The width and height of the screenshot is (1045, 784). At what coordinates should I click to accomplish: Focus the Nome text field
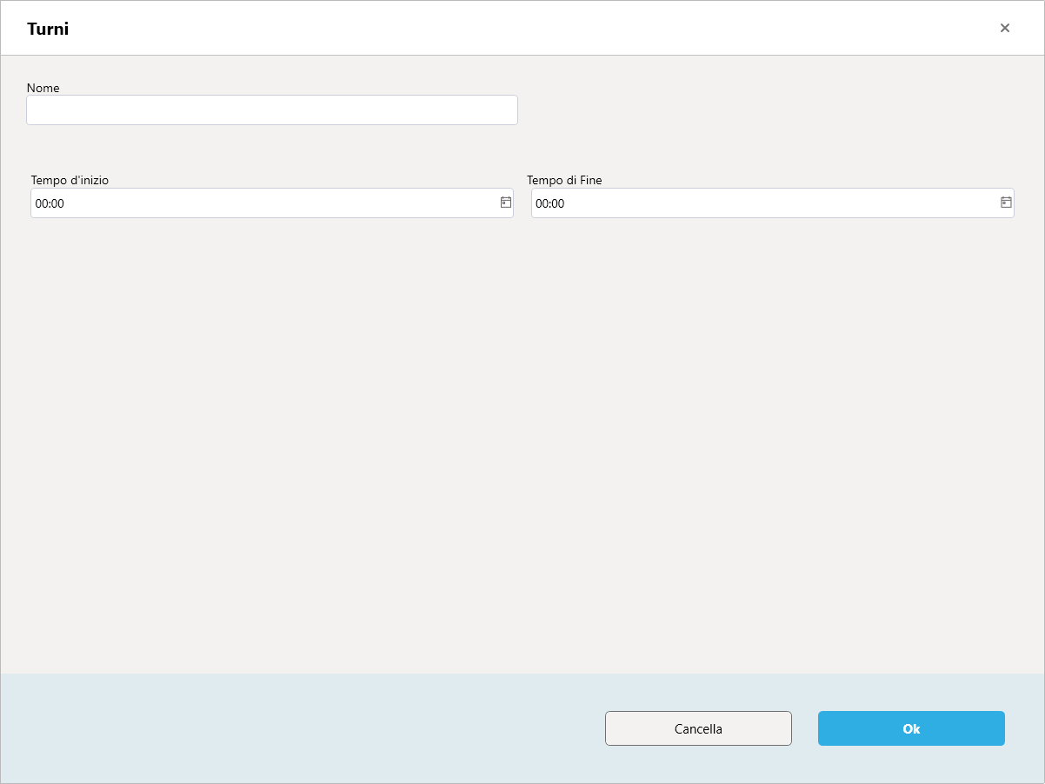pyautogui.click(x=272, y=110)
